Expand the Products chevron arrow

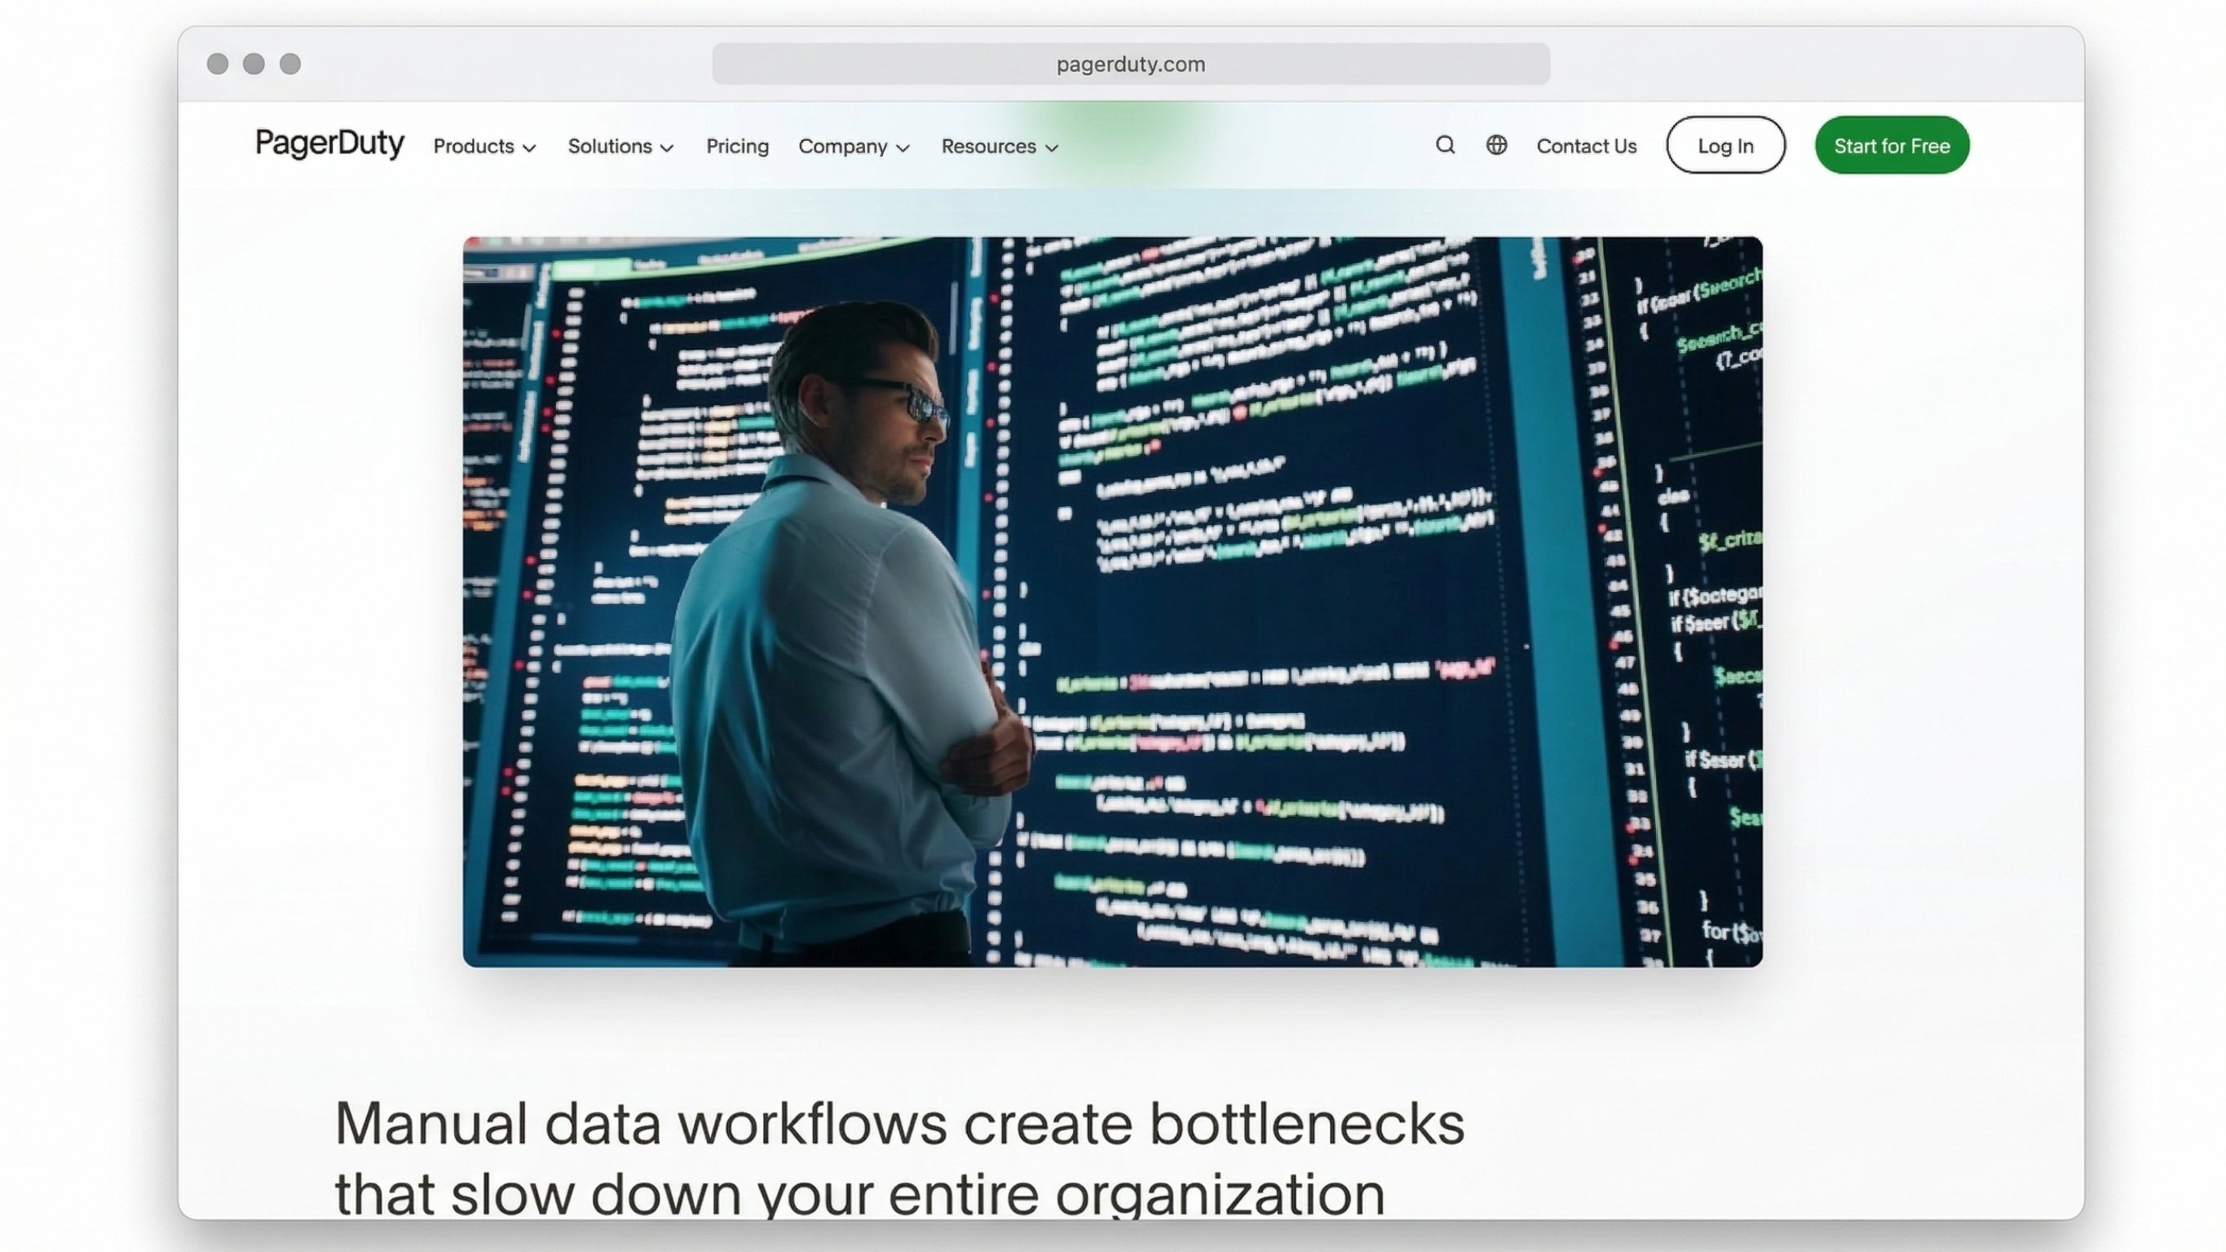click(530, 148)
